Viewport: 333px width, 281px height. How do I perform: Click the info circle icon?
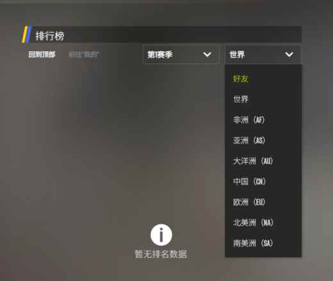coord(161,235)
